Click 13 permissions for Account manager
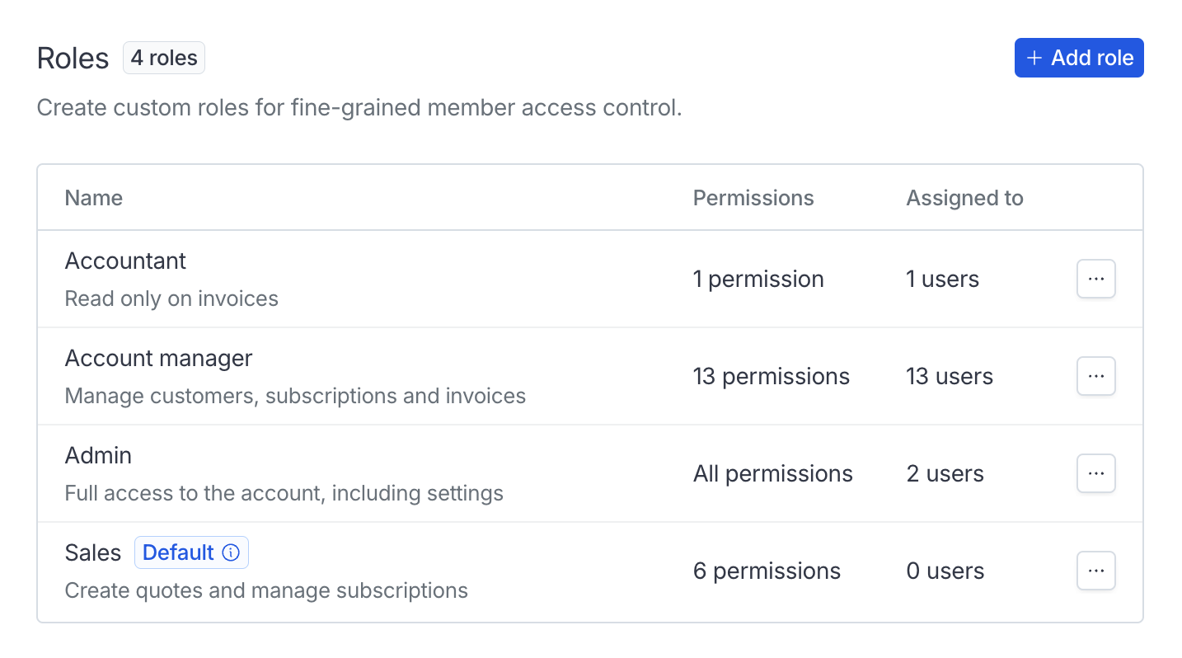 (771, 376)
